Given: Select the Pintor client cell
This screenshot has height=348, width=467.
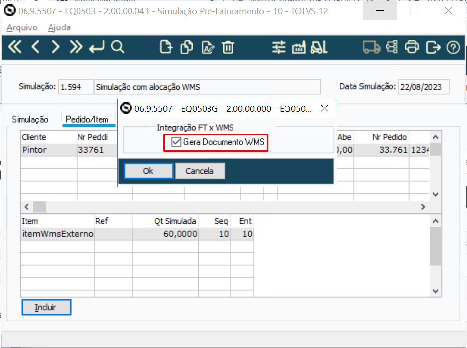Looking at the screenshot, I should (x=49, y=150).
